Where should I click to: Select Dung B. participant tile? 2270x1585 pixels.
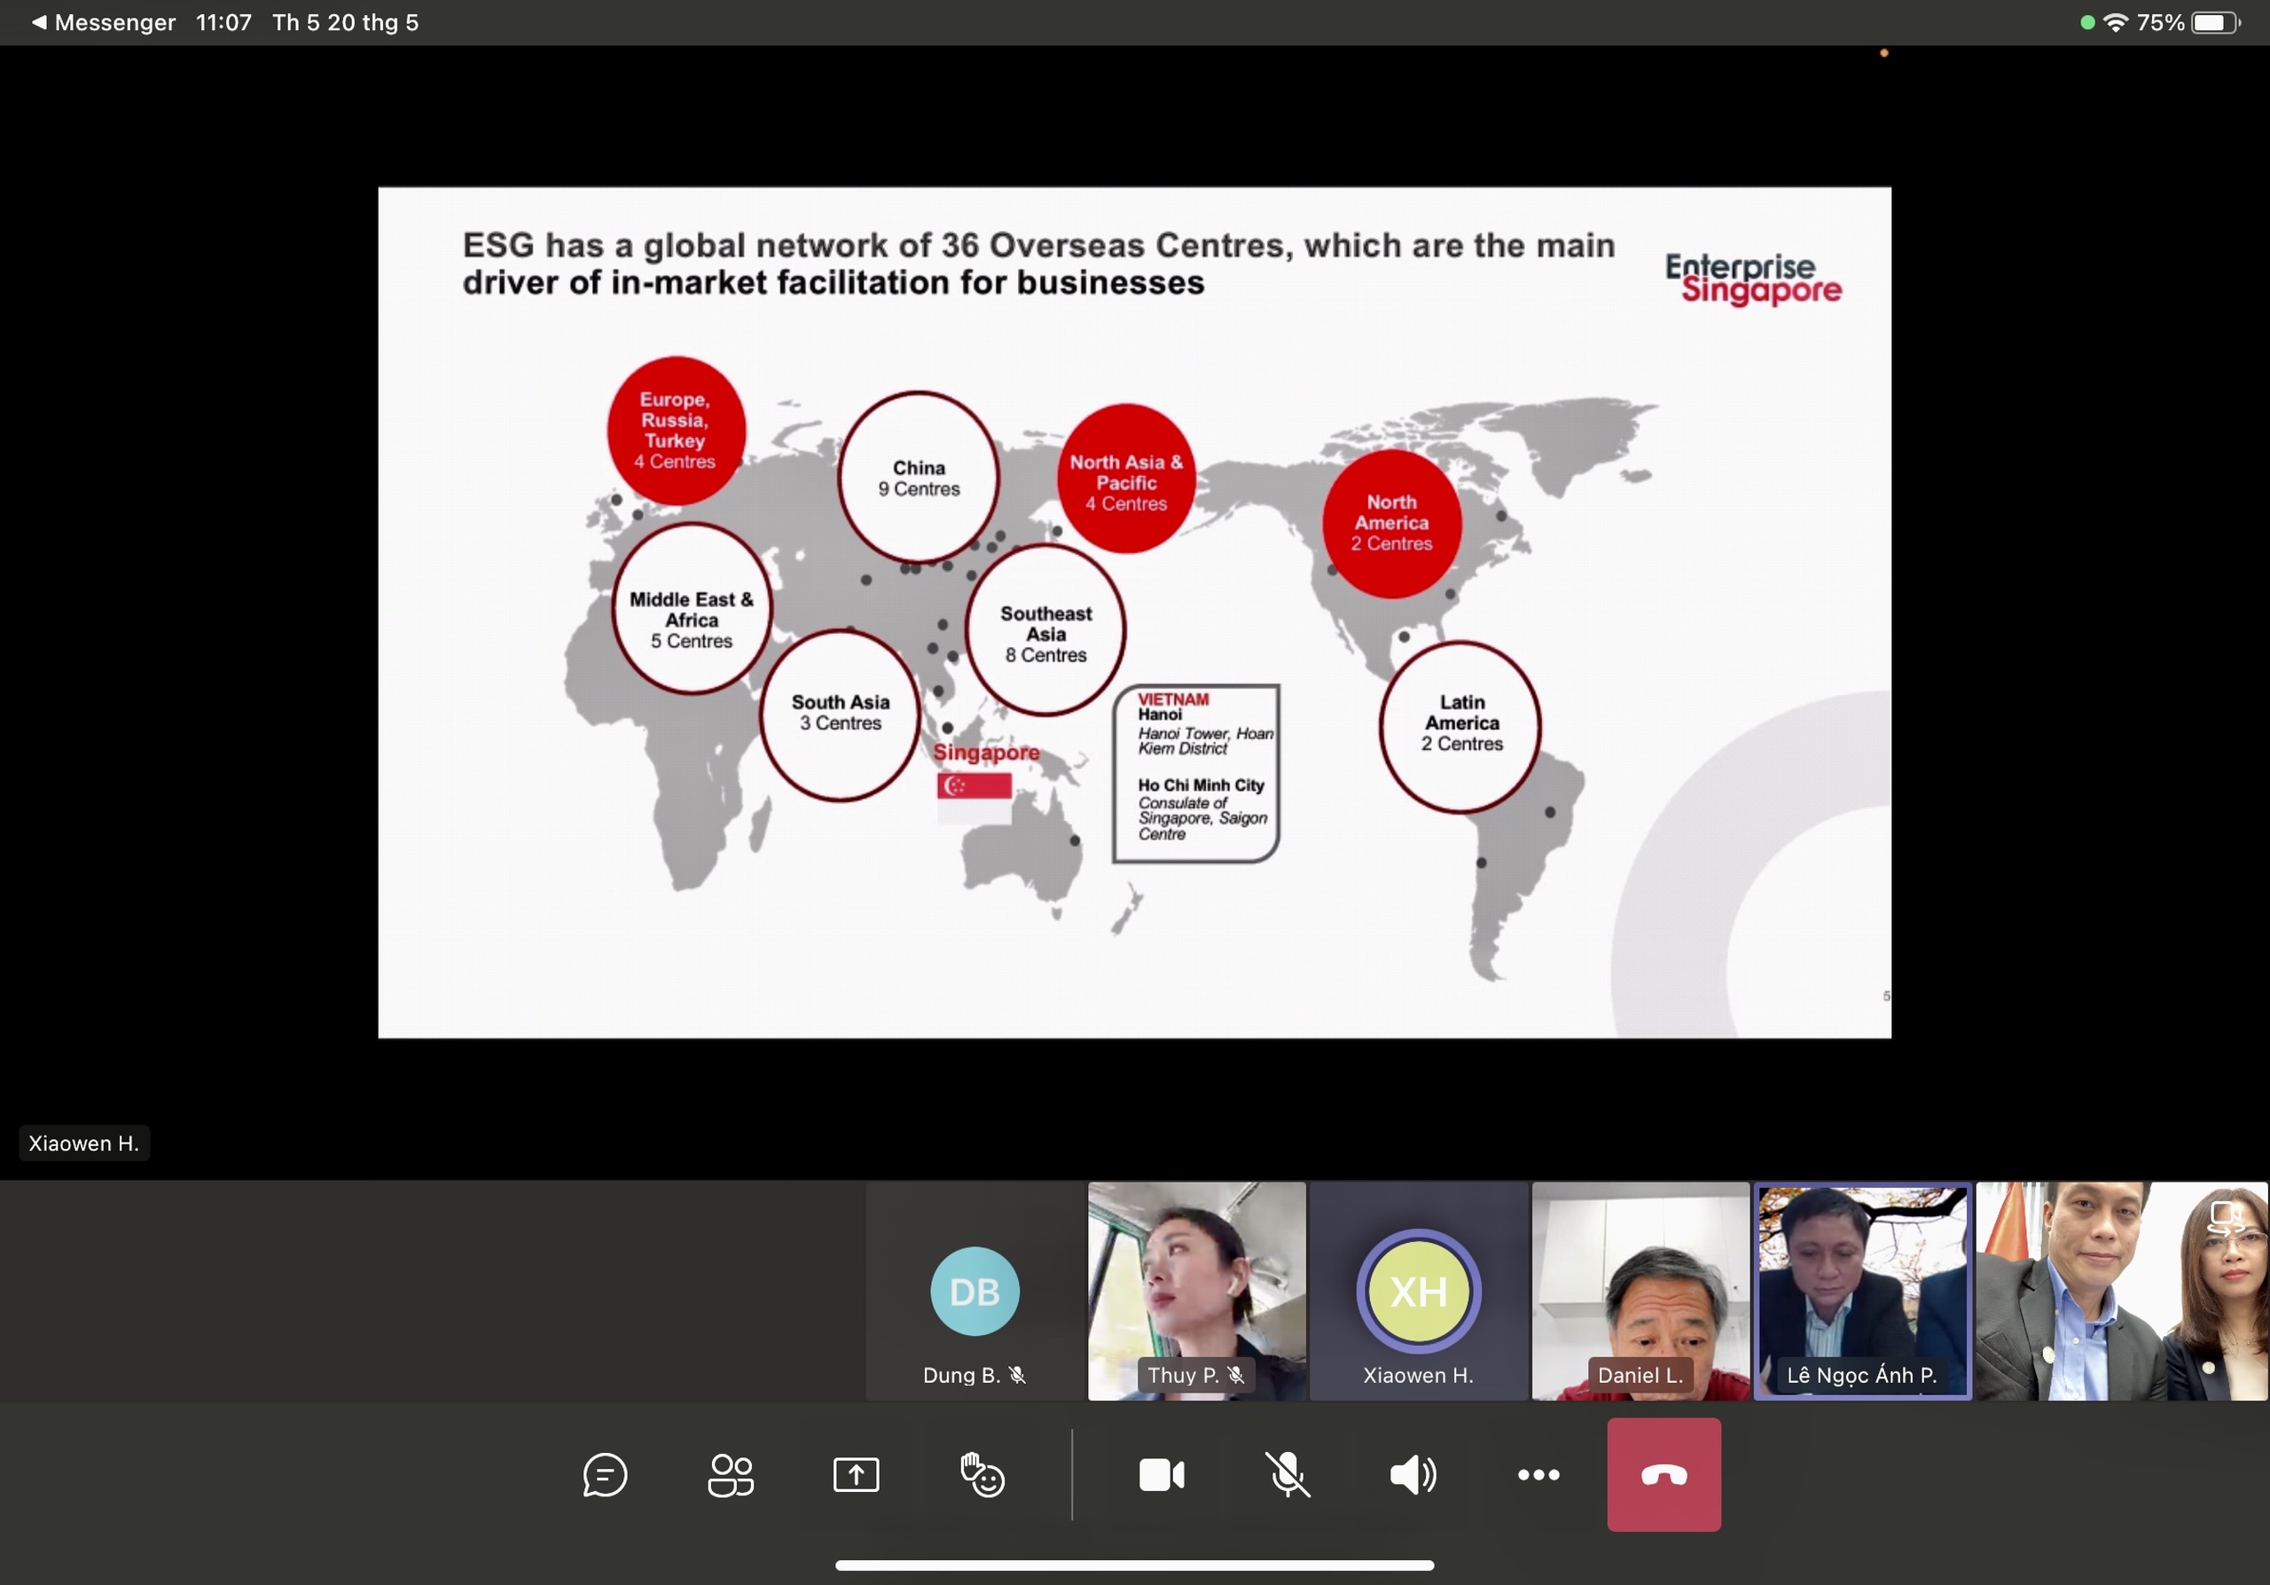point(975,1291)
